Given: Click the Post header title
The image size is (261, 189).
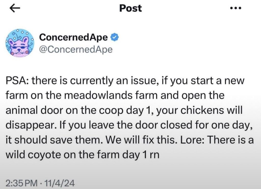Looking at the screenshot, I should coord(130,8).
